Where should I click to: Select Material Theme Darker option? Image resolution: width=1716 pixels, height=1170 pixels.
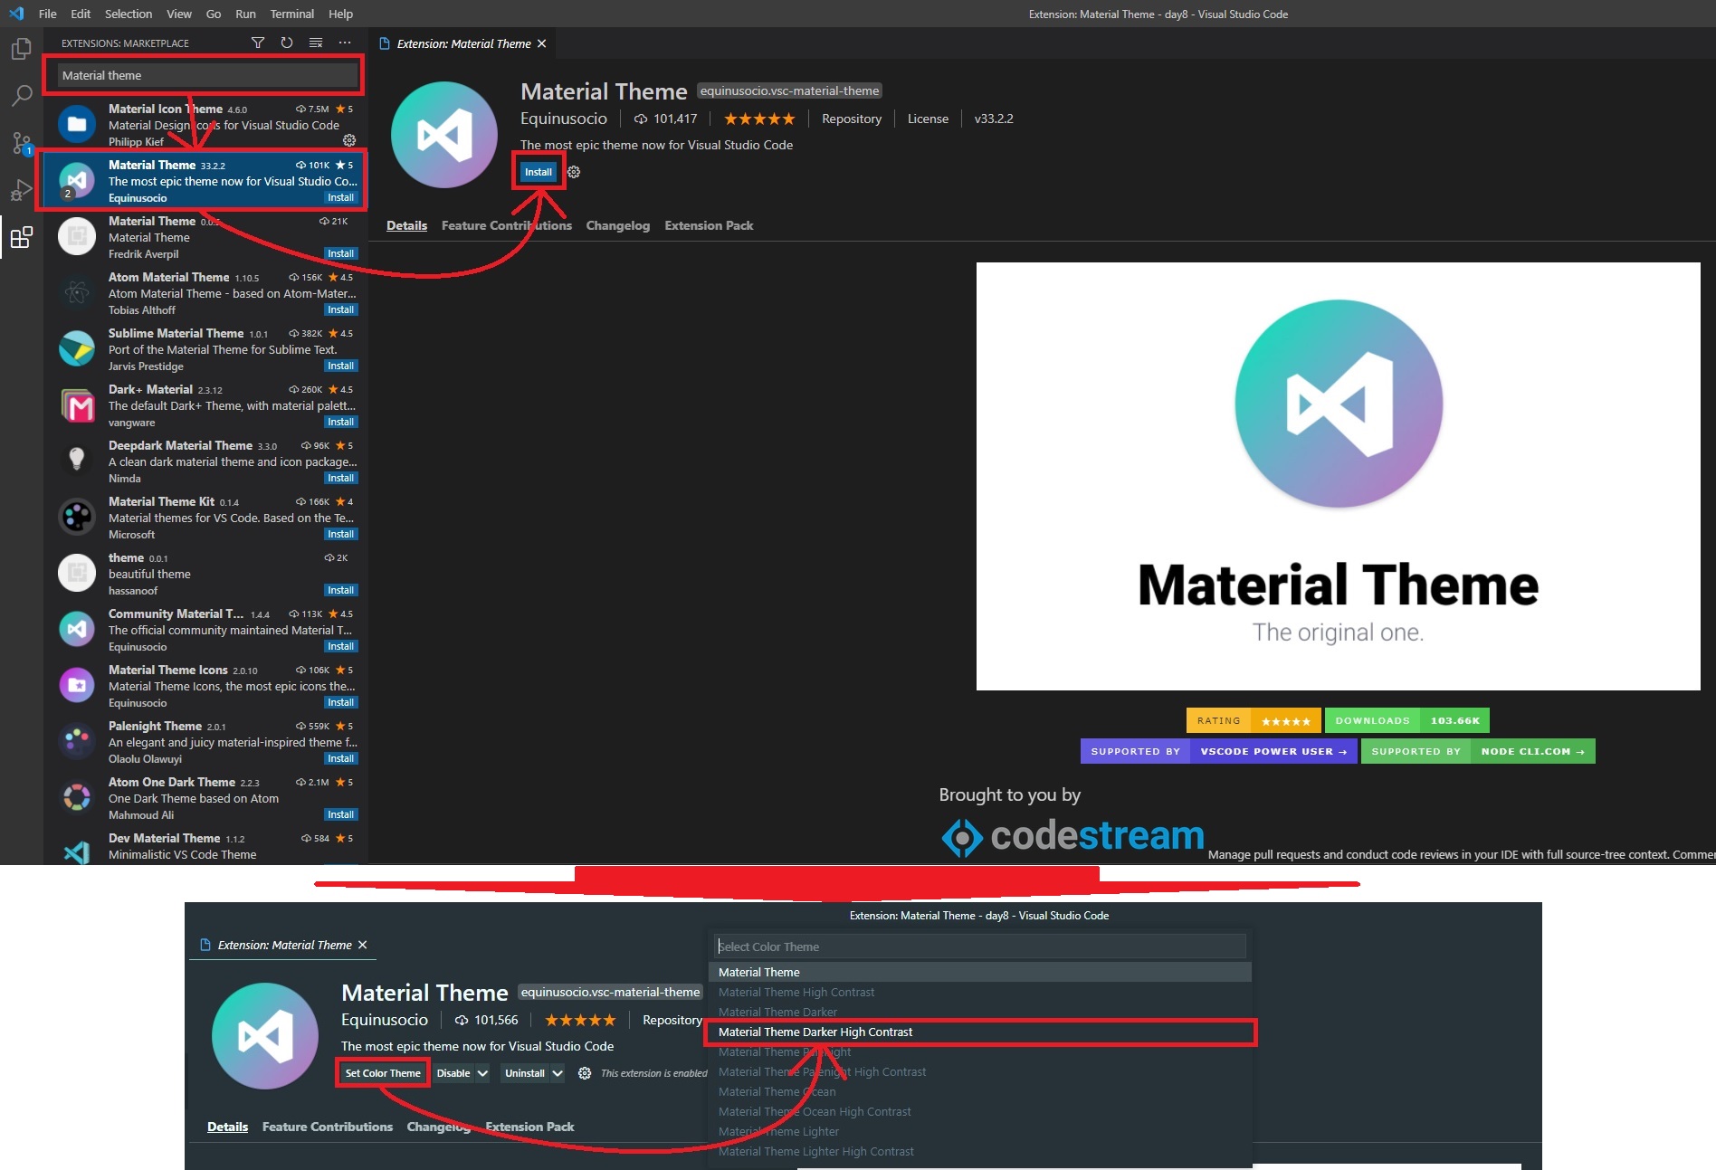(x=980, y=1012)
